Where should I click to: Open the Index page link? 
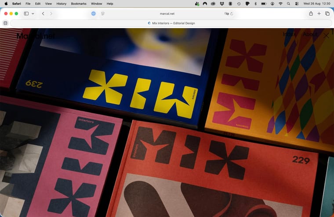coord(289,34)
